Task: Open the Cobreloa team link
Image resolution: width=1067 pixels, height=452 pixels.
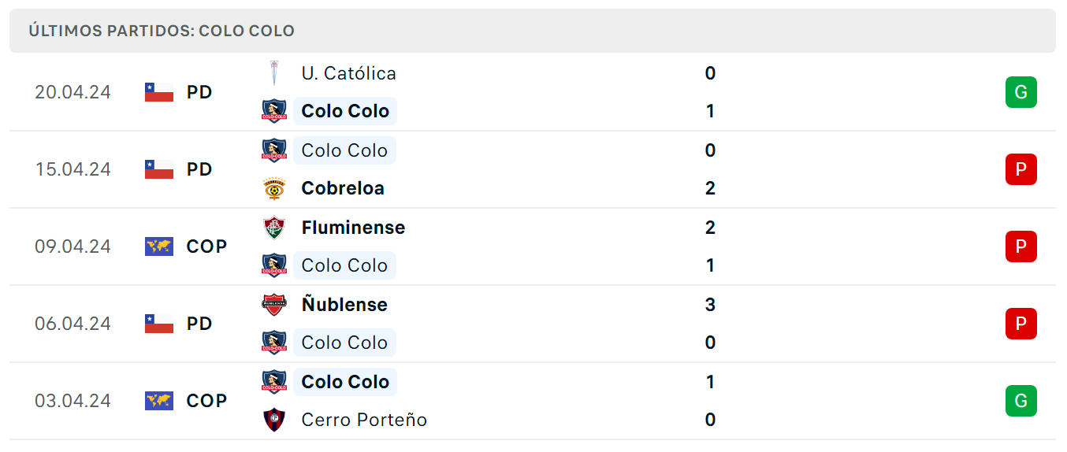Action: tap(343, 188)
